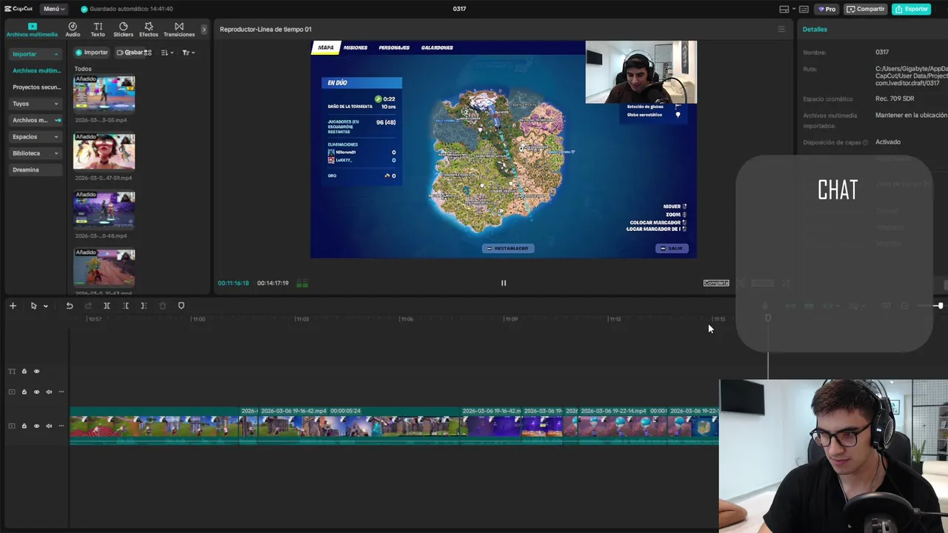Click the project name value 0317

pos(882,53)
